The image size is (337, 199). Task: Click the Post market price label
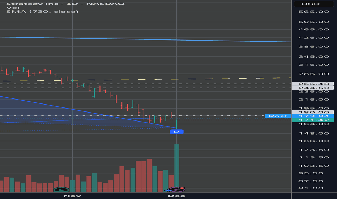[x=278, y=116]
